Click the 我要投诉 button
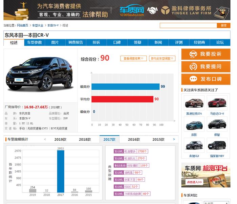Image resolution: width=237 pixels, height=204 pixels. [206, 54]
